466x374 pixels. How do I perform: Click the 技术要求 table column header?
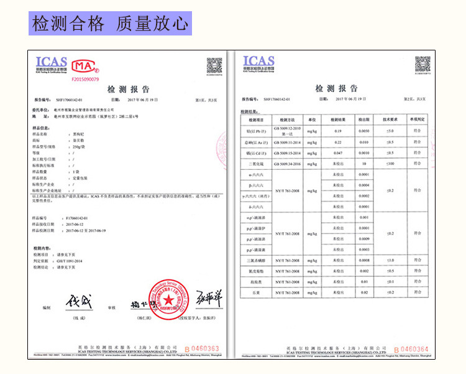click(390, 119)
